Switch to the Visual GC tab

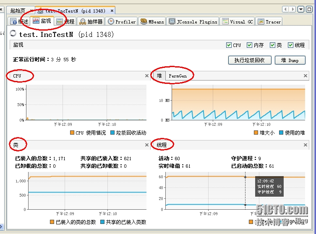[x=237, y=21]
